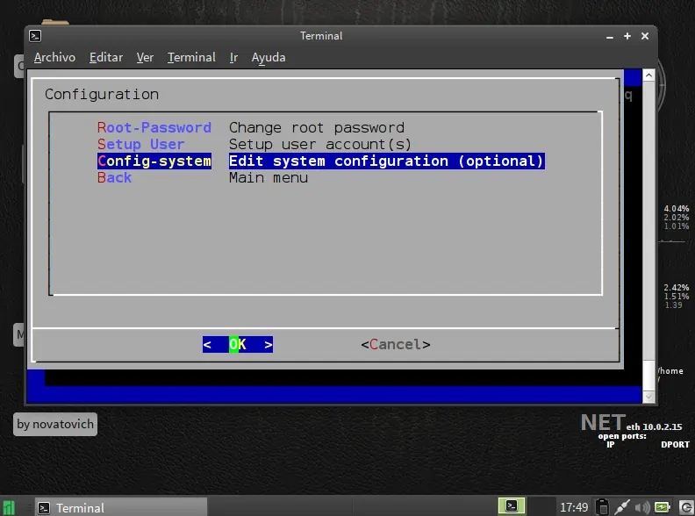Open the Archivo menu
The width and height of the screenshot is (695, 516).
click(54, 57)
